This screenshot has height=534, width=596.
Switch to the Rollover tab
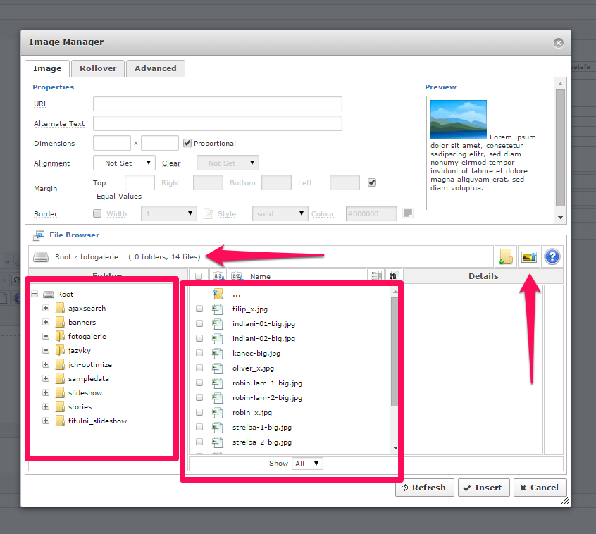[x=98, y=68]
